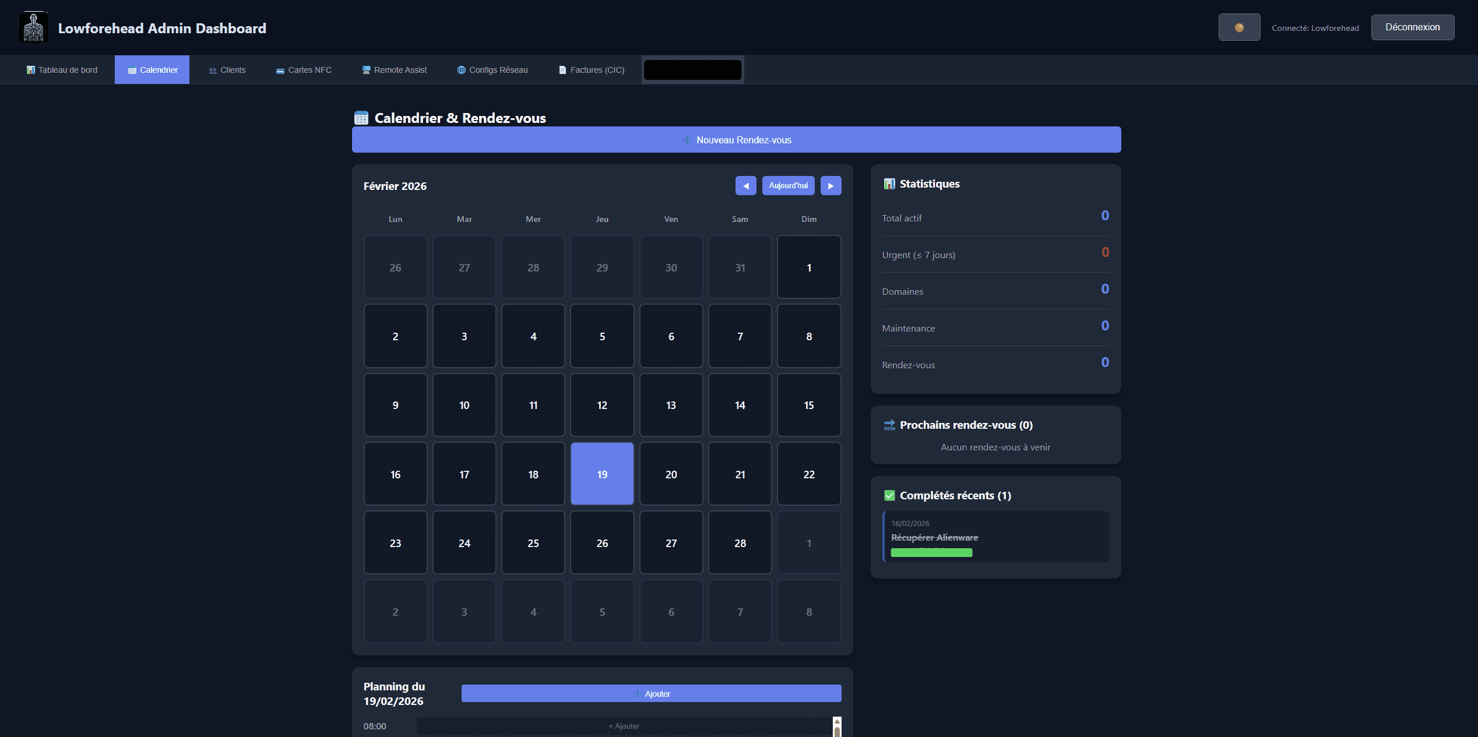Click the Lowforehead logo in the header
Image resolution: width=1478 pixels, height=737 pixels.
coord(33,26)
